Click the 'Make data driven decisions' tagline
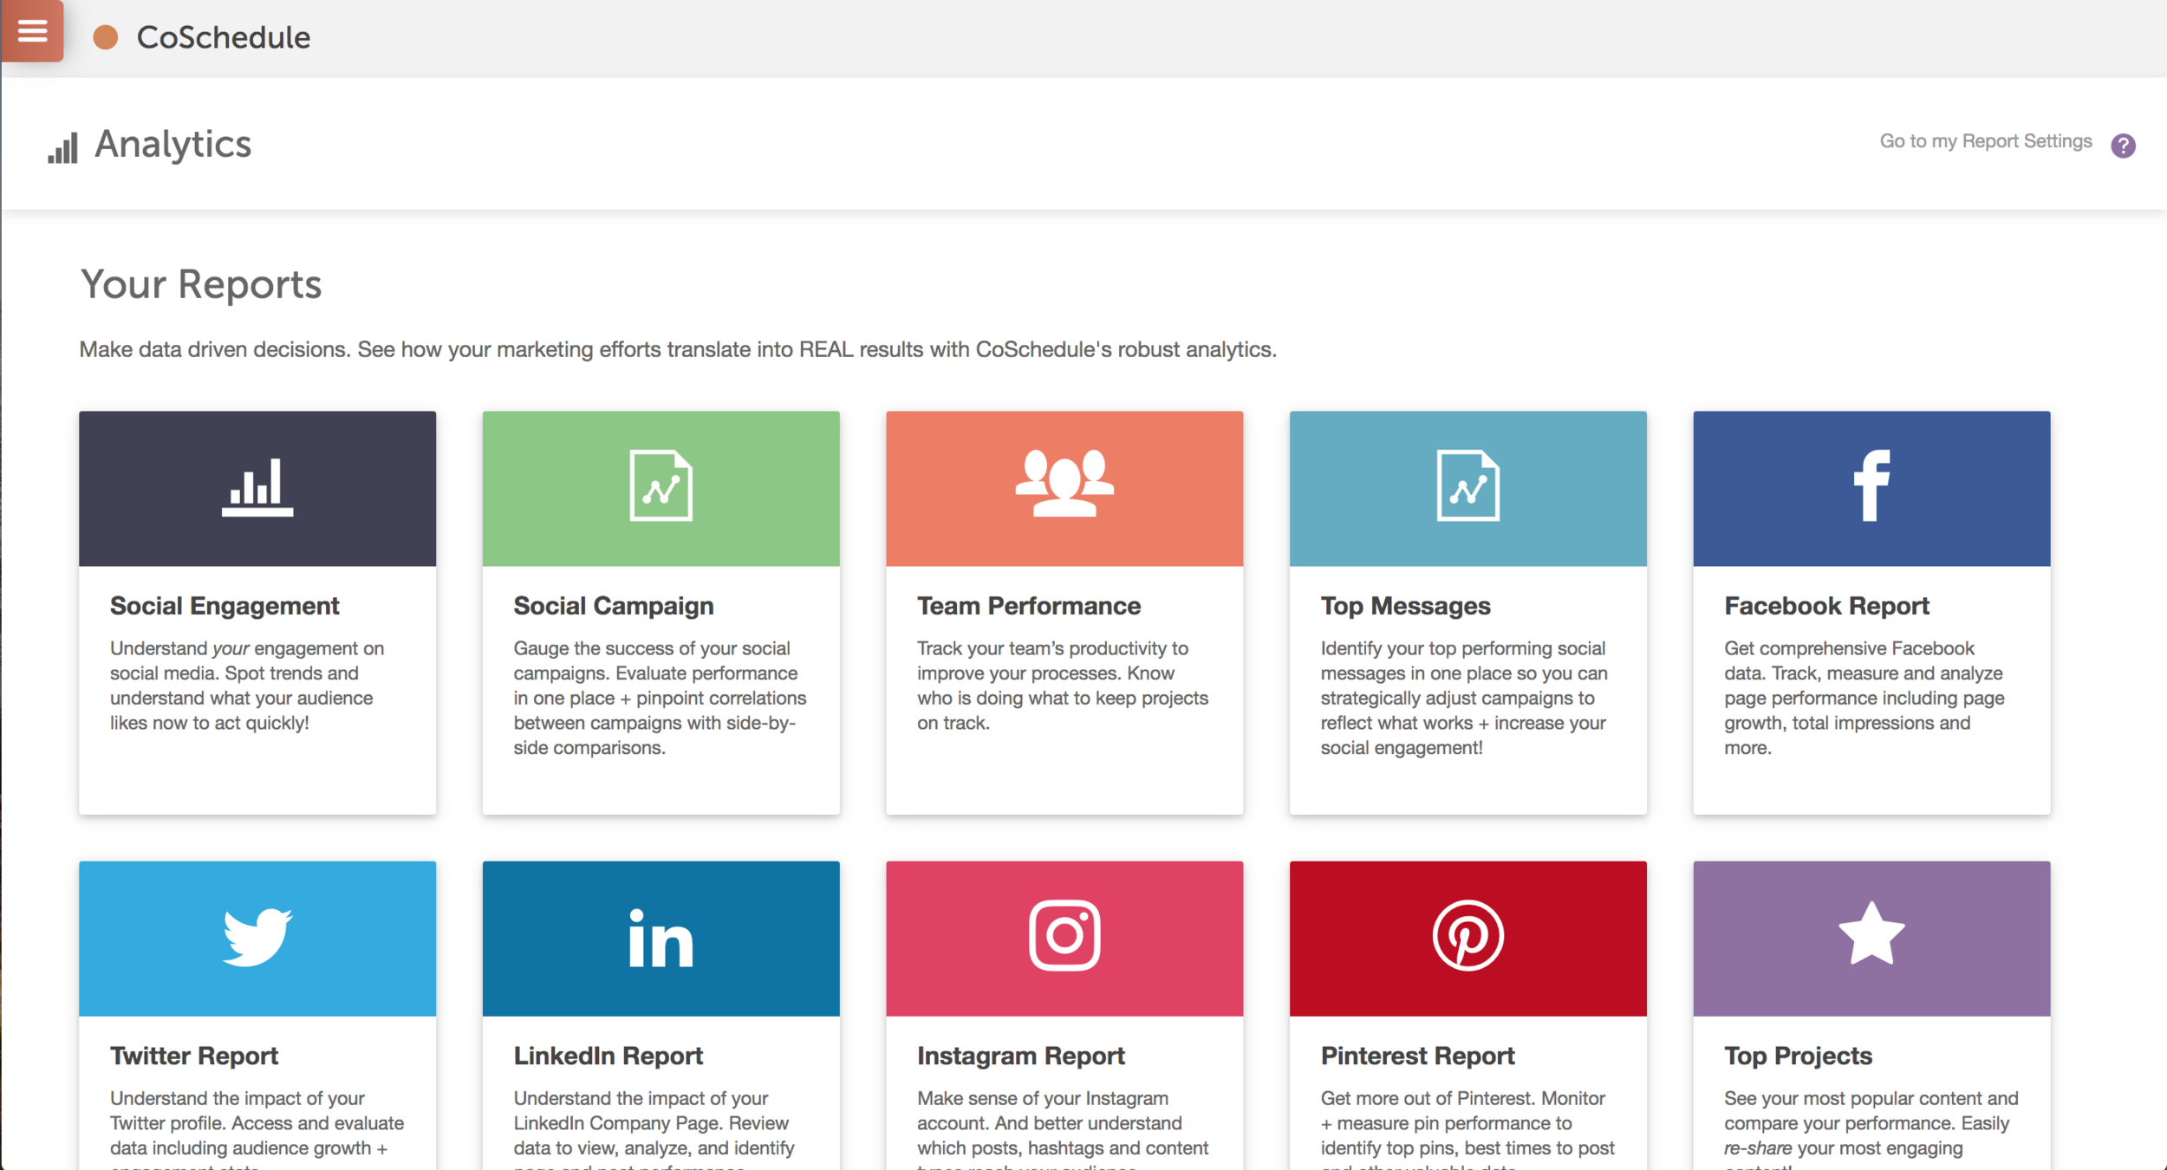2167x1170 pixels. click(678, 349)
